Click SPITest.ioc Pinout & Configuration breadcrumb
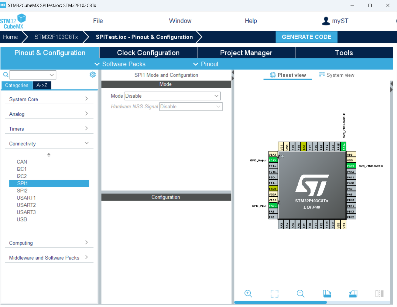Image resolution: width=397 pixels, height=307 pixels. pyautogui.click(x=144, y=37)
